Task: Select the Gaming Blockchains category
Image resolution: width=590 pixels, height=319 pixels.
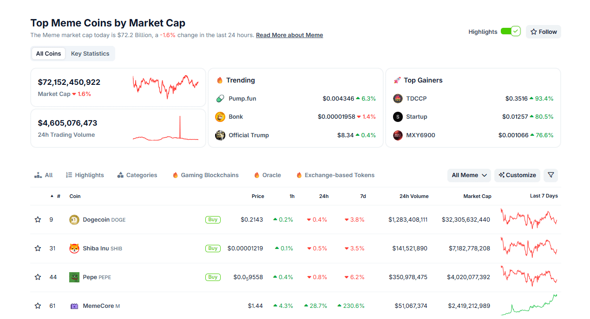Action: pos(205,175)
